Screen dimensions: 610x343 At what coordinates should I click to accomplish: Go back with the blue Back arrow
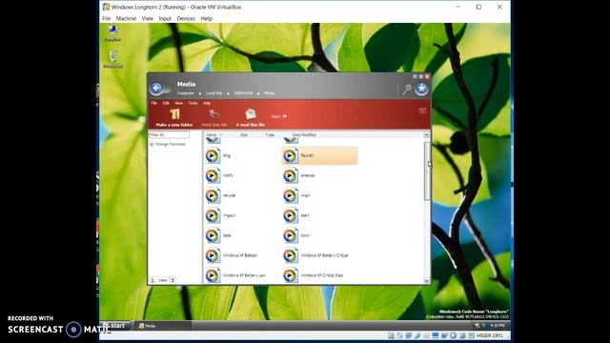tap(156, 89)
